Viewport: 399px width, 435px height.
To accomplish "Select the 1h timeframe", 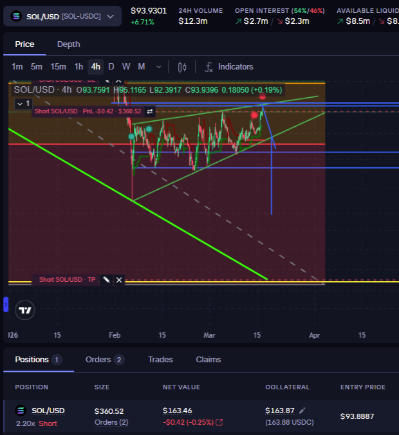I will tap(79, 66).
